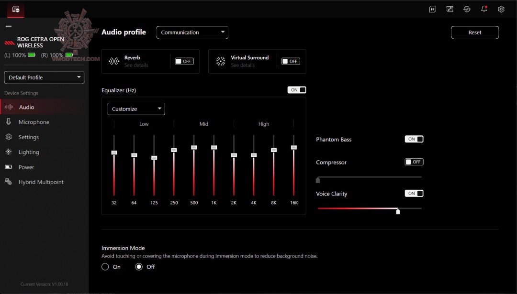Viewport: 517px width, 294px height.
Task: Click the left earbud battery icon
Action: [x=32, y=55]
